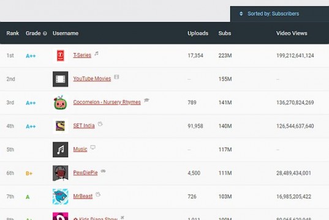Click the help icon next to Grade header
This screenshot has height=220, width=329.
45,33
